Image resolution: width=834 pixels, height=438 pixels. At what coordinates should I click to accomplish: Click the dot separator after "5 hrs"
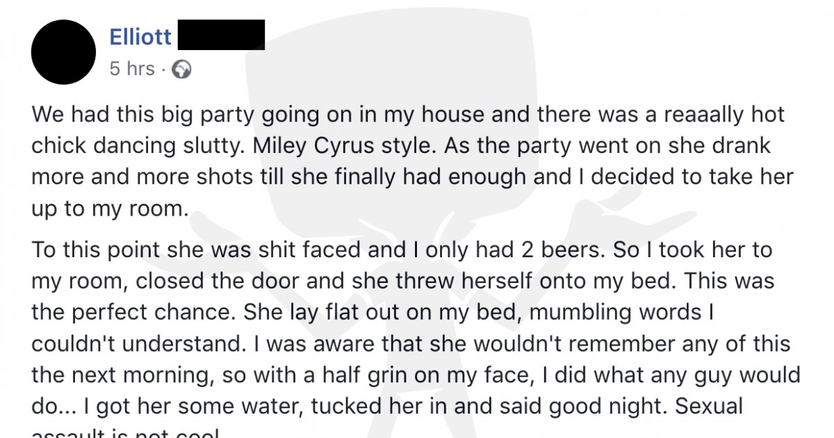point(163,70)
